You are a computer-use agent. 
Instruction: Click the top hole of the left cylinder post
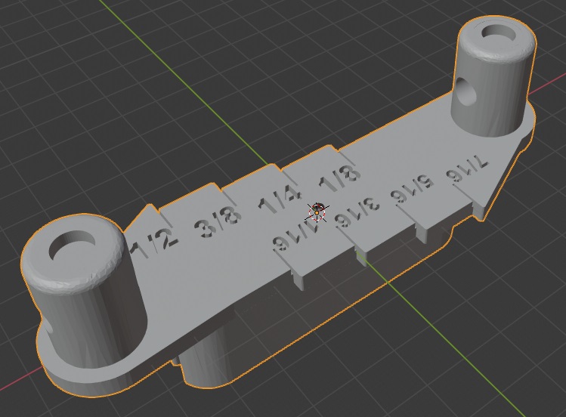pos(72,246)
